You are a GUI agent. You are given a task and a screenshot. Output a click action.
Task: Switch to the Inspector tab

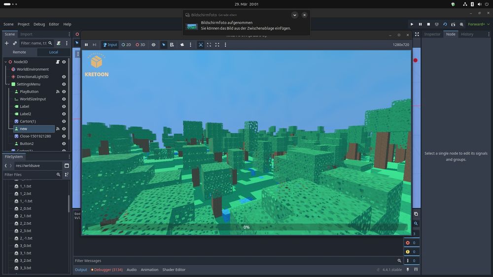tap(432, 34)
